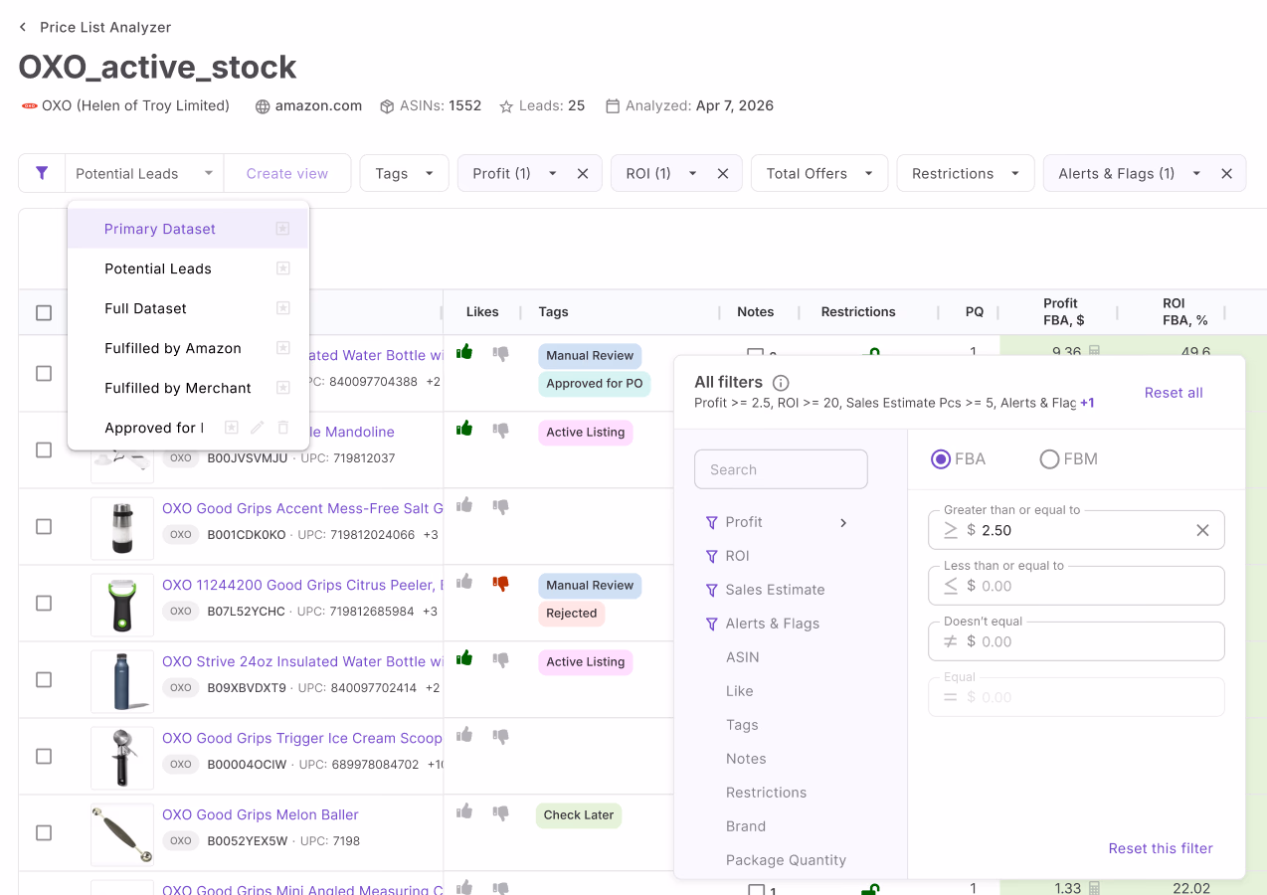Click the Less than or equal to field
Screen dimensions: 1267x895
(x=1076, y=586)
